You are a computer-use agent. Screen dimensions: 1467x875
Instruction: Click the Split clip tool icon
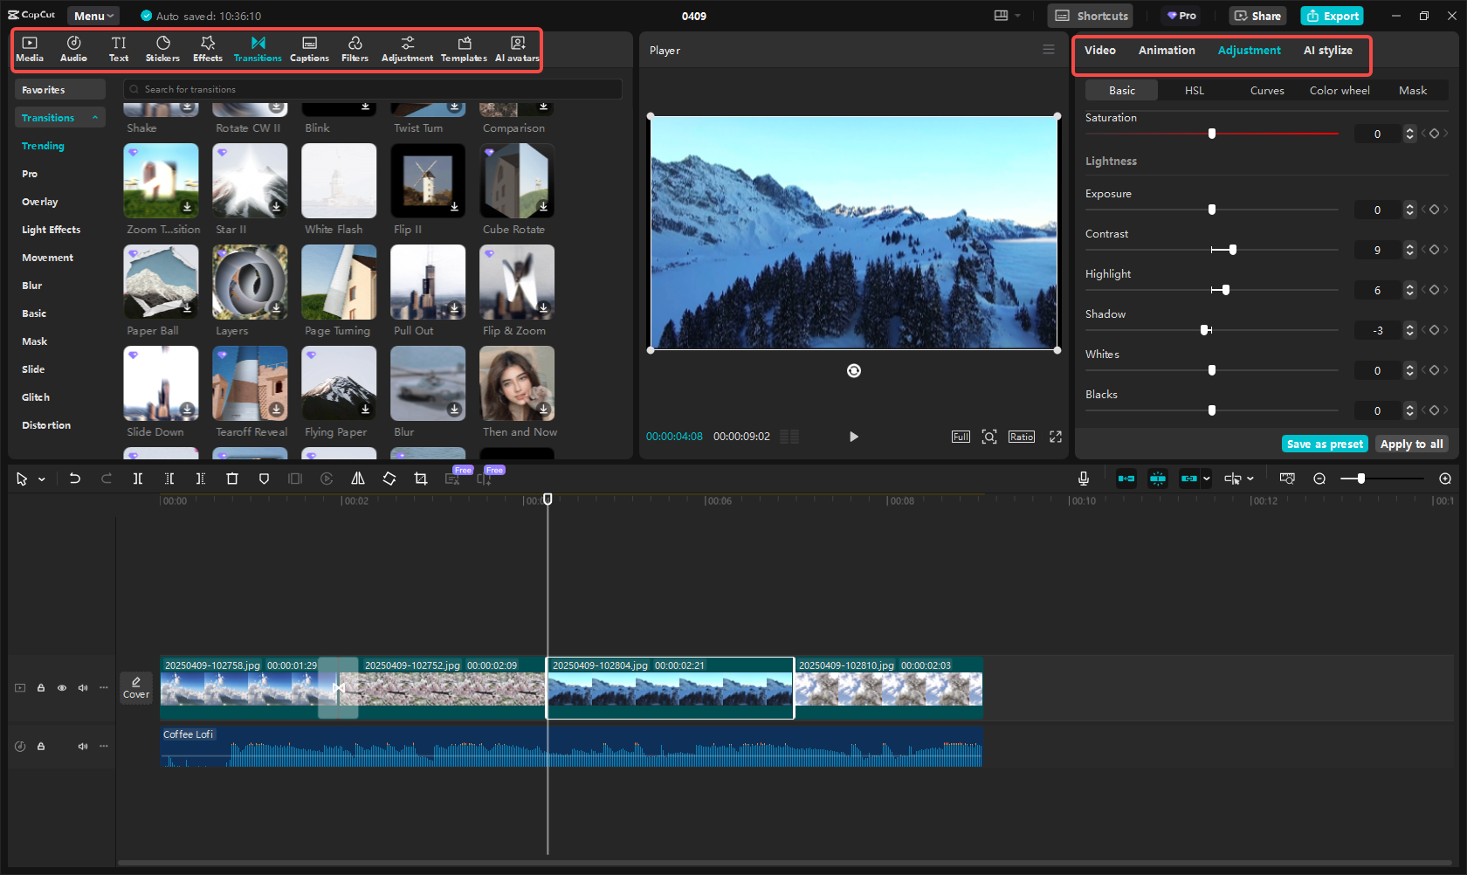coord(137,479)
